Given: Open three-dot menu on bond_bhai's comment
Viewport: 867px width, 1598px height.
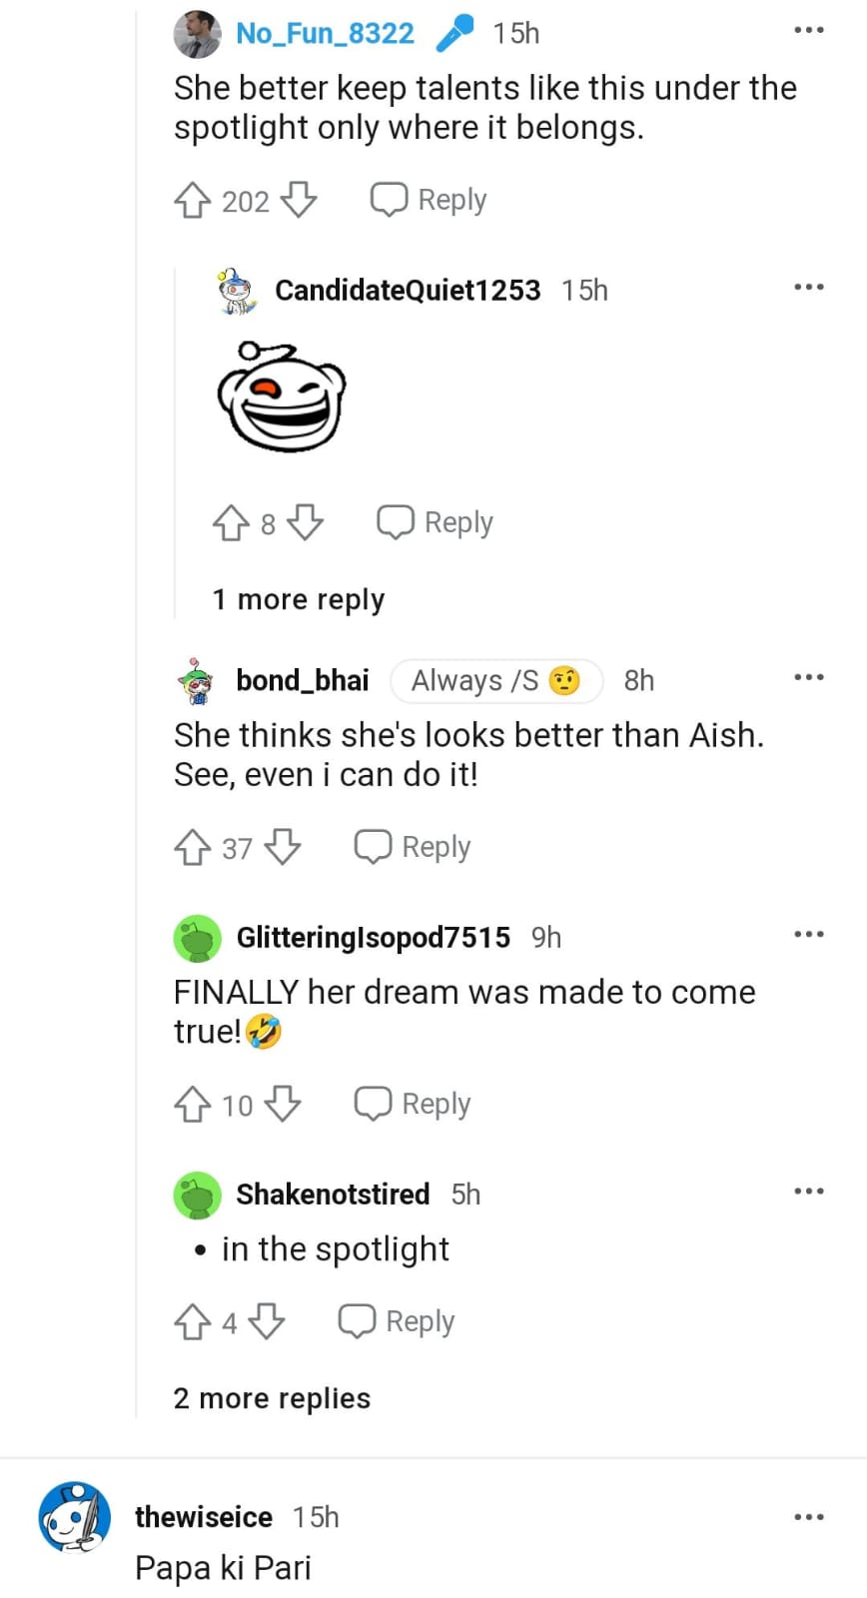Looking at the screenshot, I should (808, 678).
